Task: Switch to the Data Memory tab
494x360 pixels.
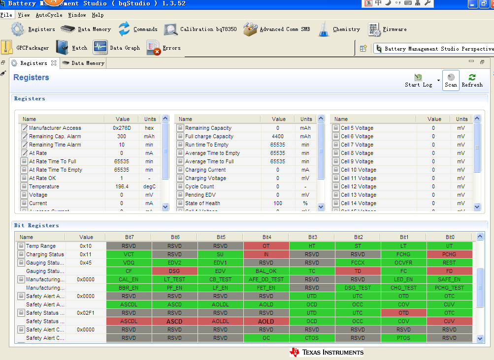Action: tap(84, 63)
